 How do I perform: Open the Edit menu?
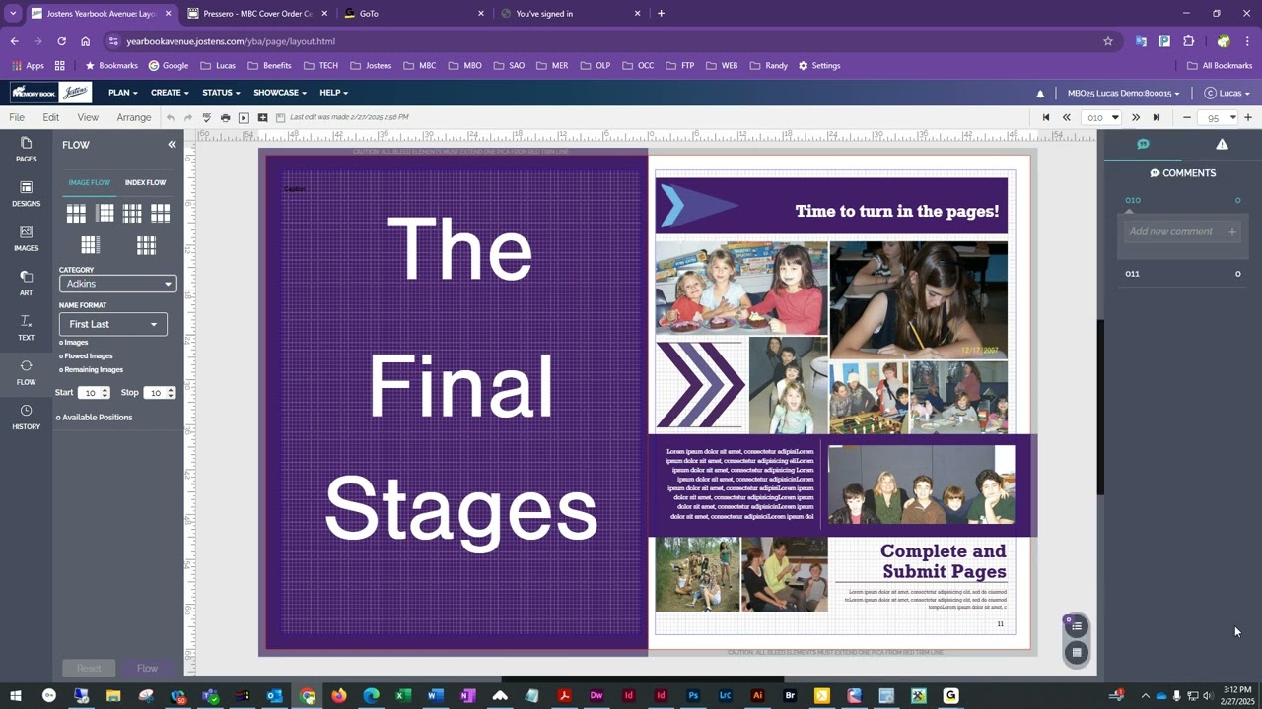[51, 117]
